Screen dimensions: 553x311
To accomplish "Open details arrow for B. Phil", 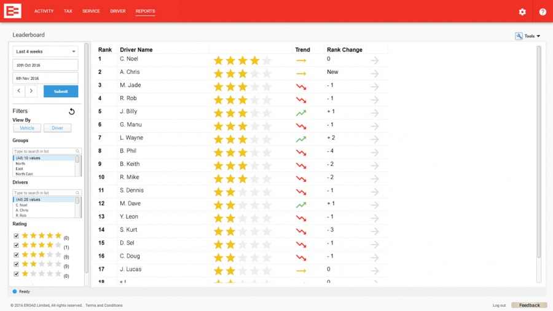I will [375, 152].
